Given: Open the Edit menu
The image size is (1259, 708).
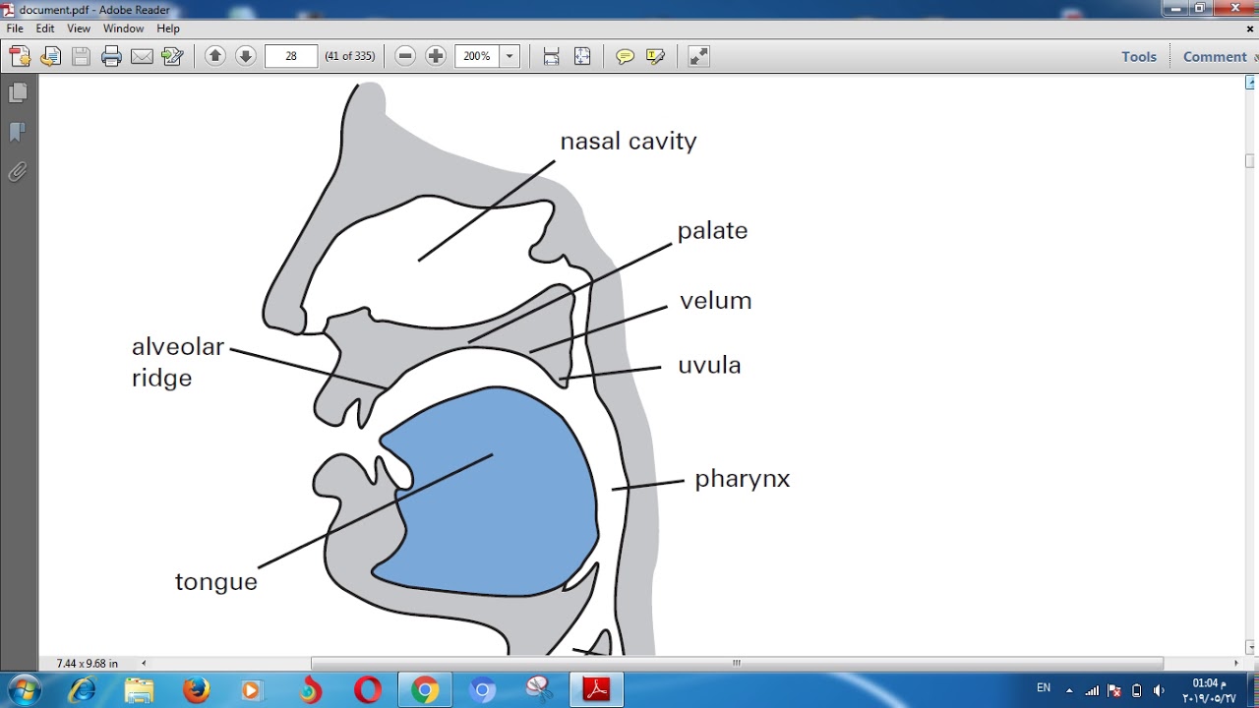Looking at the screenshot, I should click(x=45, y=29).
